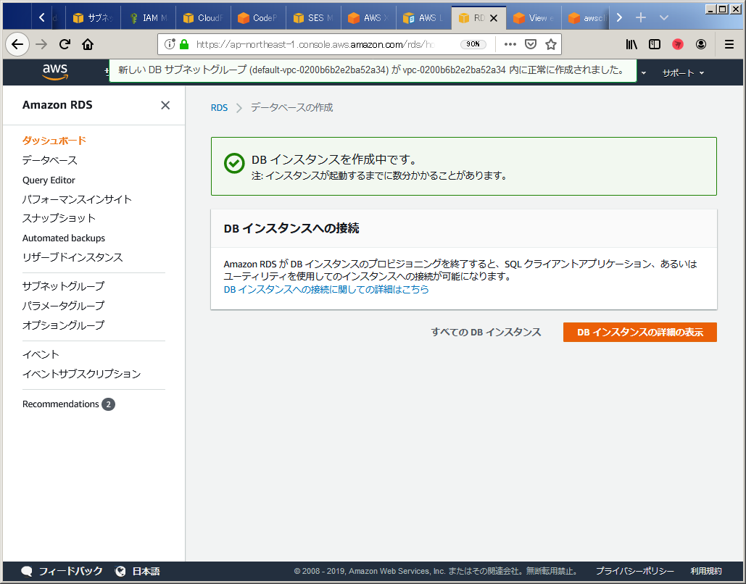The width and height of the screenshot is (746, 584).
Task: Open データベース in the sidebar
Action: click(x=49, y=160)
